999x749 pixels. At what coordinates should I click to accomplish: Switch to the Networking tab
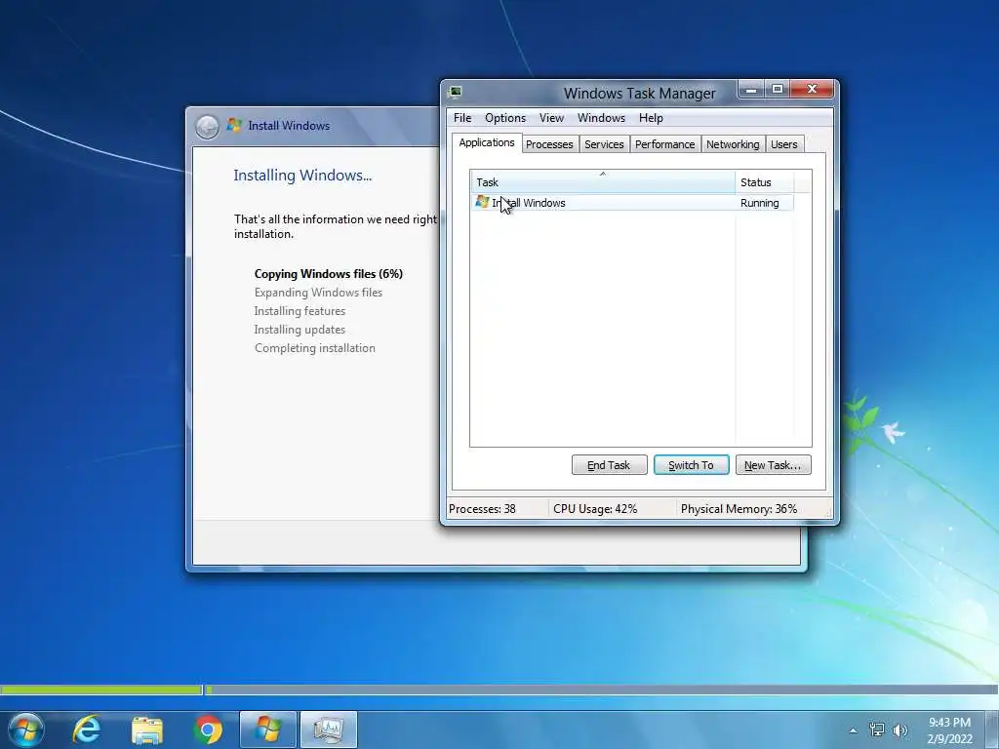pos(733,144)
